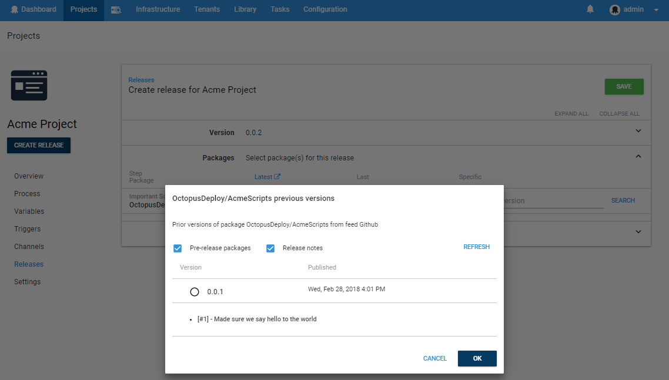Image resolution: width=669 pixels, height=380 pixels.
Task: Open Releases in the project sidebar
Action: (29, 264)
